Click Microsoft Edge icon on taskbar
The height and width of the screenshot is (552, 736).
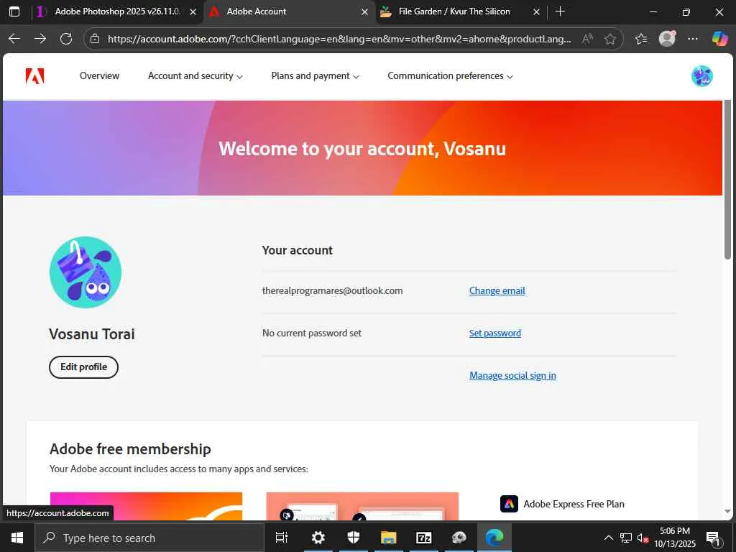[494, 538]
